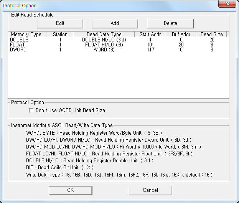Cancel the Protocol Option dialog
Screen dimensions: 239x203
(150, 190)
